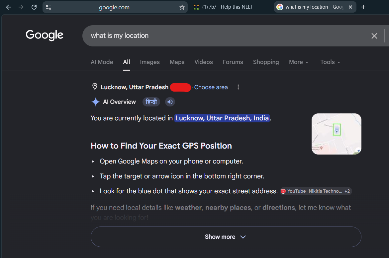The image size is (389, 258).
Task: Open the Forums results tab
Action: (x=233, y=62)
